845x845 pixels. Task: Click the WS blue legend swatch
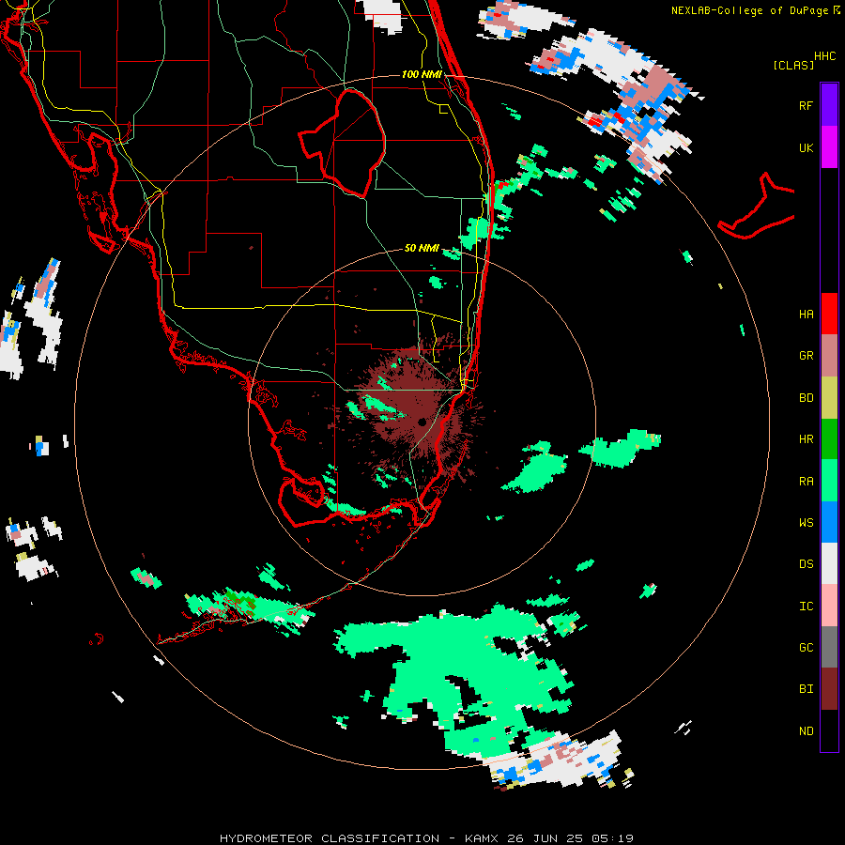(x=829, y=522)
